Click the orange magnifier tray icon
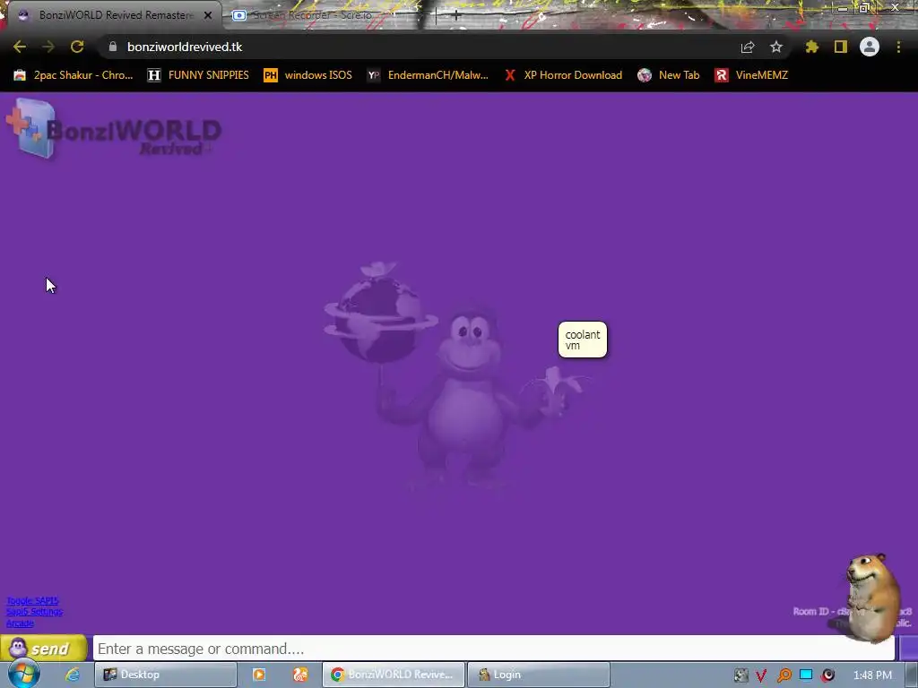Viewport: 918px width, 688px height. tap(784, 675)
